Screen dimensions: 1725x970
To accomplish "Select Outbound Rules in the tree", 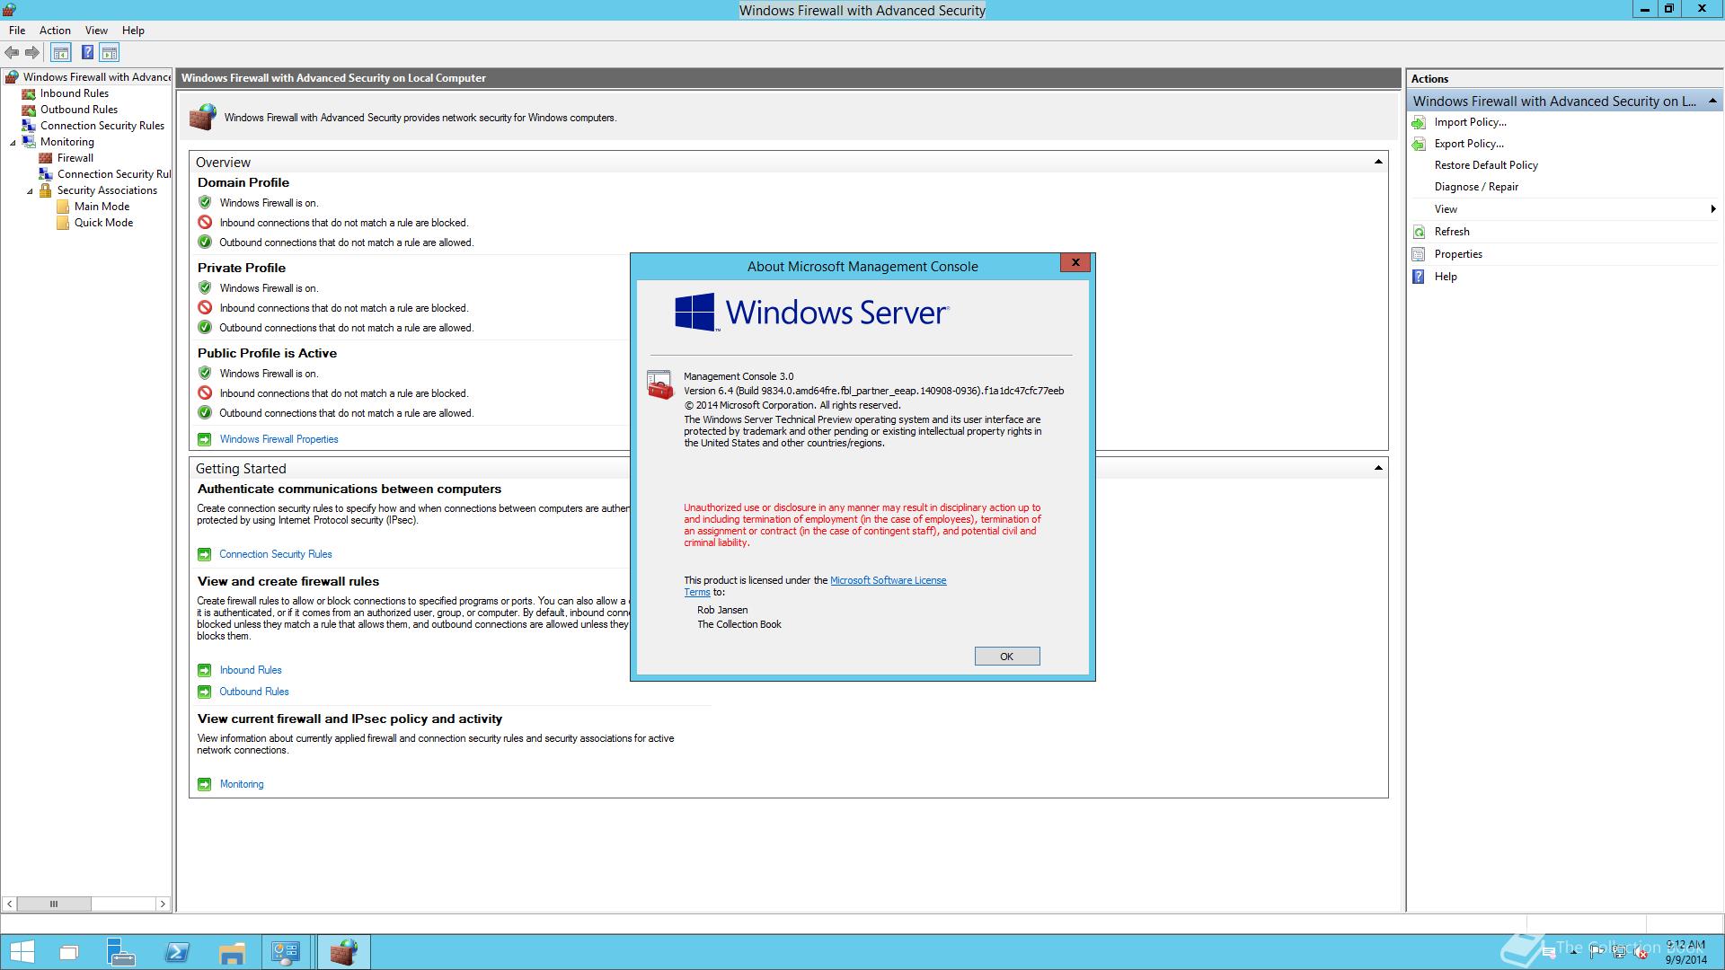I will click(78, 110).
